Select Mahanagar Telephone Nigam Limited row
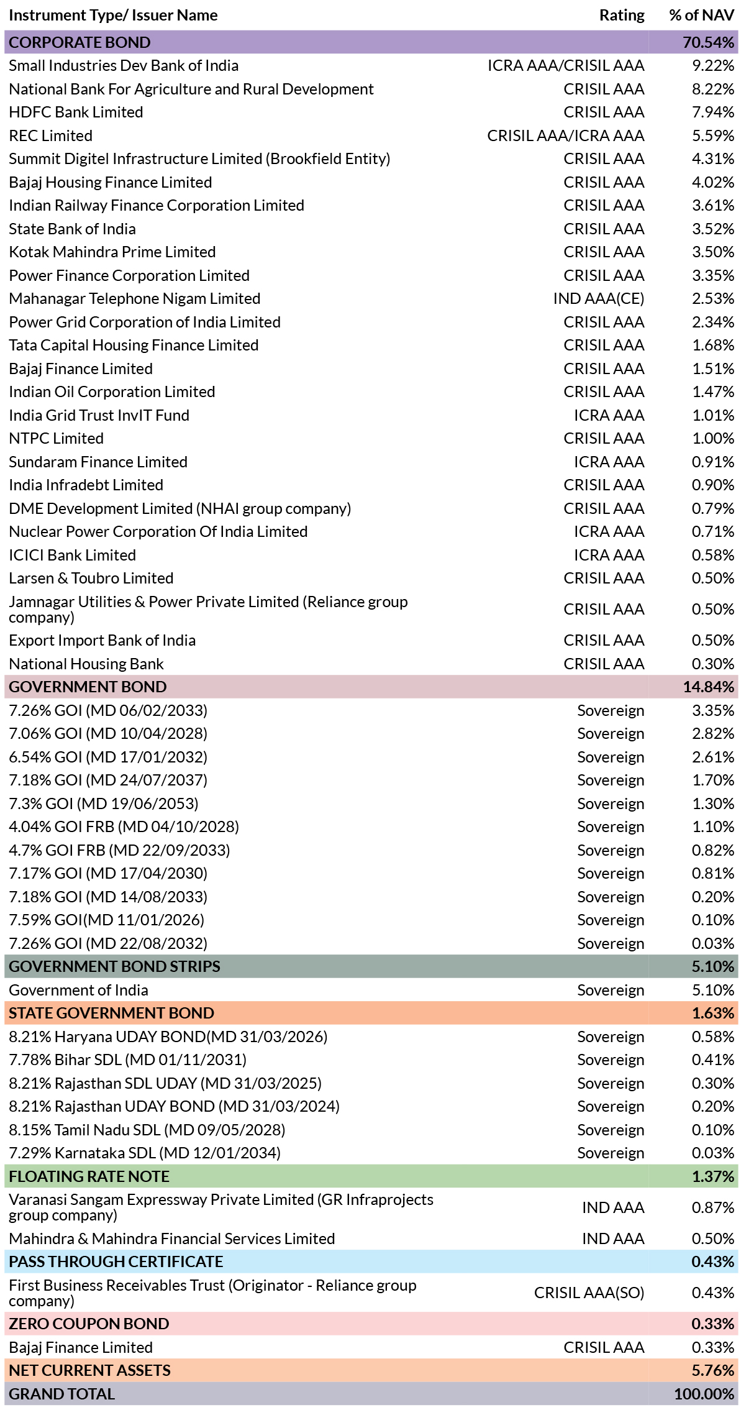This screenshot has height=1410, width=741. coord(371,298)
